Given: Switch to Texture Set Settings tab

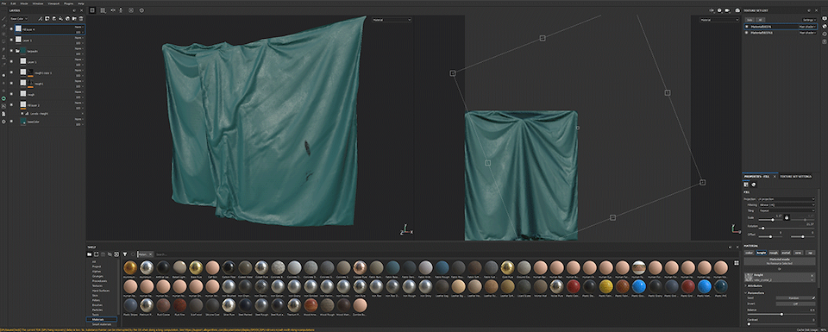Looking at the screenshot, I should pyautogui.click(x=796, y=176).
